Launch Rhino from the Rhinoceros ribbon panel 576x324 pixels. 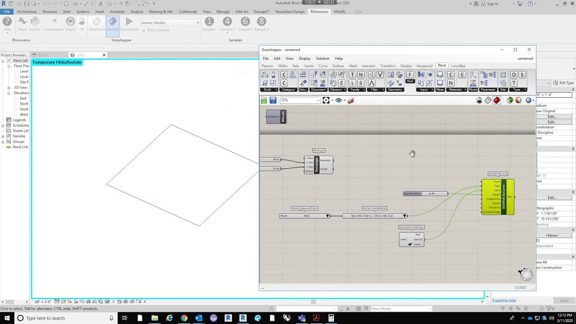[x=22, y=24]
